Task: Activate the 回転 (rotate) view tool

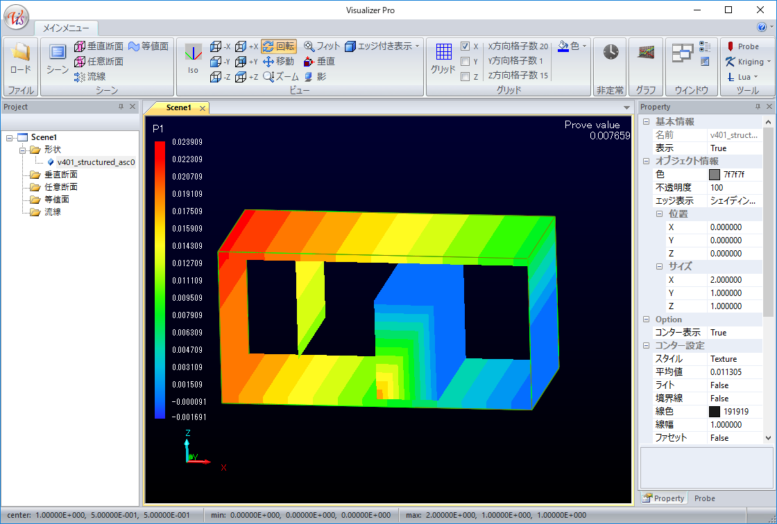Action: (278, 46)
